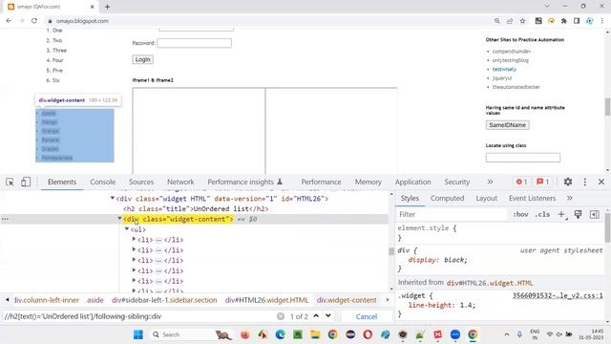Go to previous search match arrow

[x=316, y=316]
